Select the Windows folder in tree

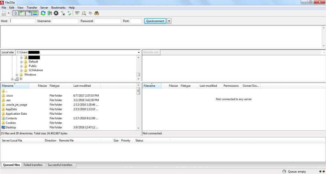(x=30, y=75)
